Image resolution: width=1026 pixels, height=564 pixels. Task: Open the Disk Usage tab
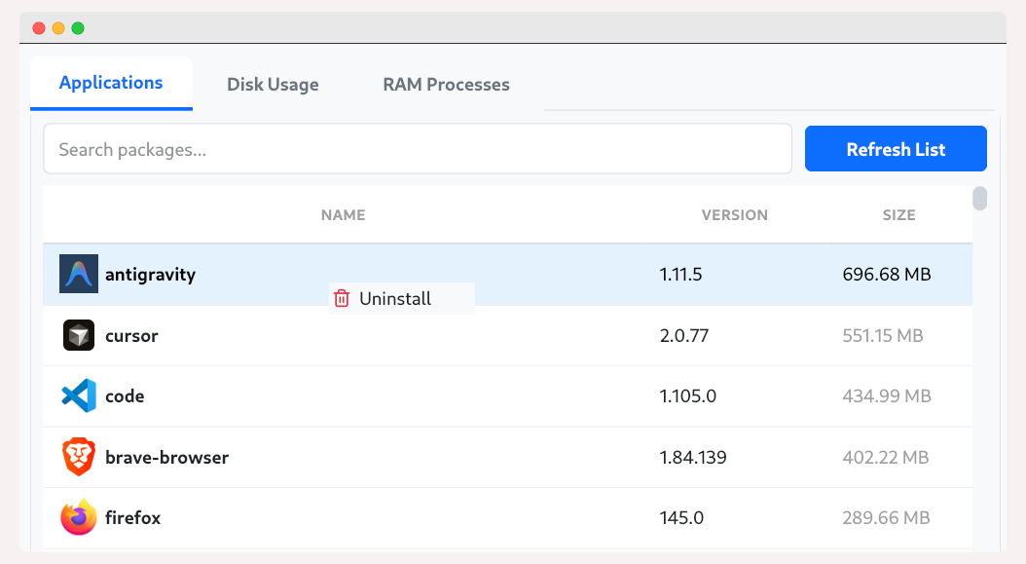273,85
